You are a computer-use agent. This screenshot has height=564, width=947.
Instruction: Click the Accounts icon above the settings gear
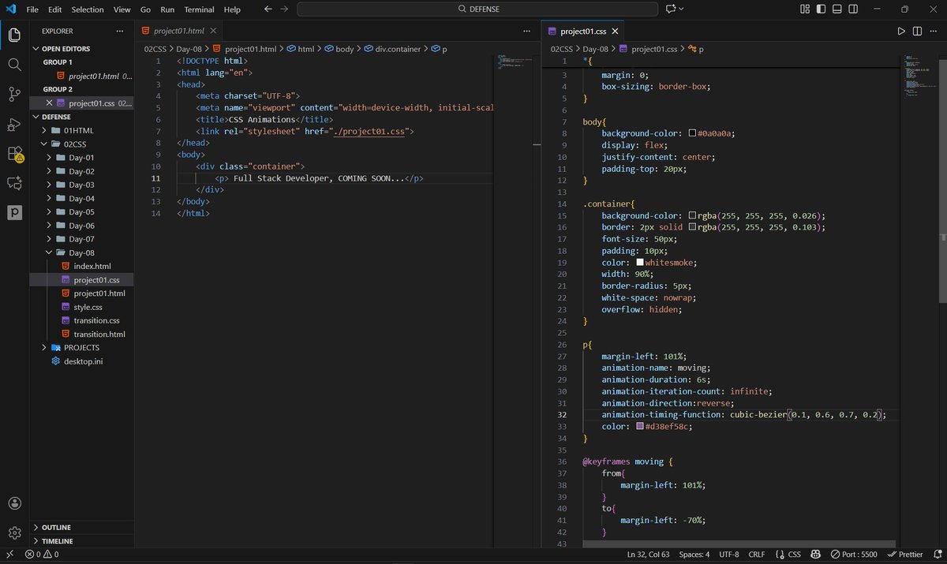(14, 502)
